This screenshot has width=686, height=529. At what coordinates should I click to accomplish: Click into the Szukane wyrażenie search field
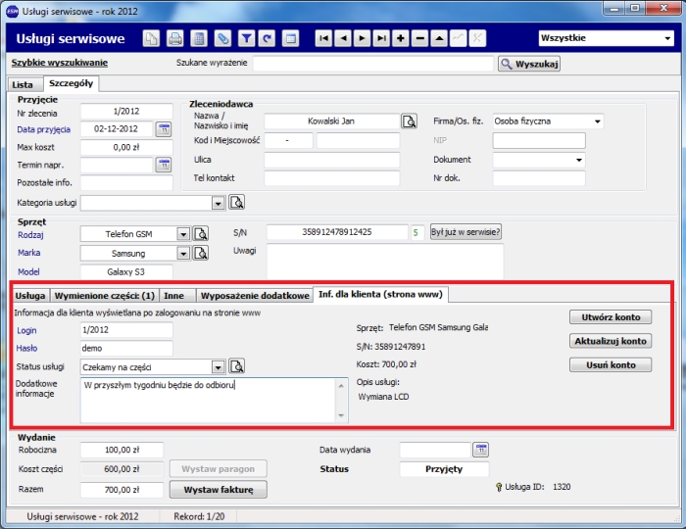pyautogui.click(x=372, y=64)
